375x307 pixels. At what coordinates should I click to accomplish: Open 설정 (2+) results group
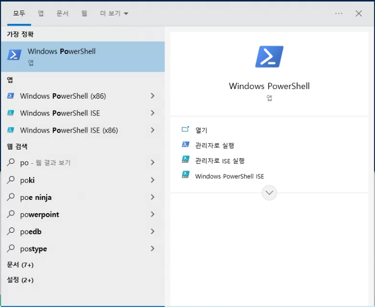click(20, 280)
